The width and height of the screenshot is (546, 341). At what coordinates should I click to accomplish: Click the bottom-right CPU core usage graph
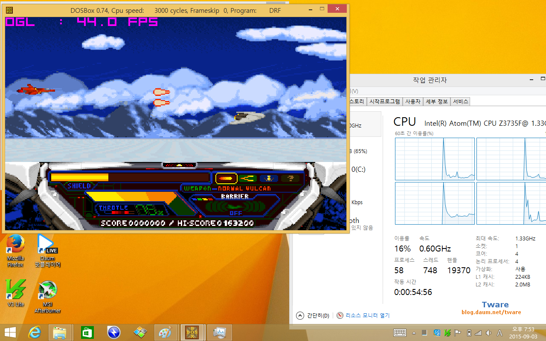point(511,203)
